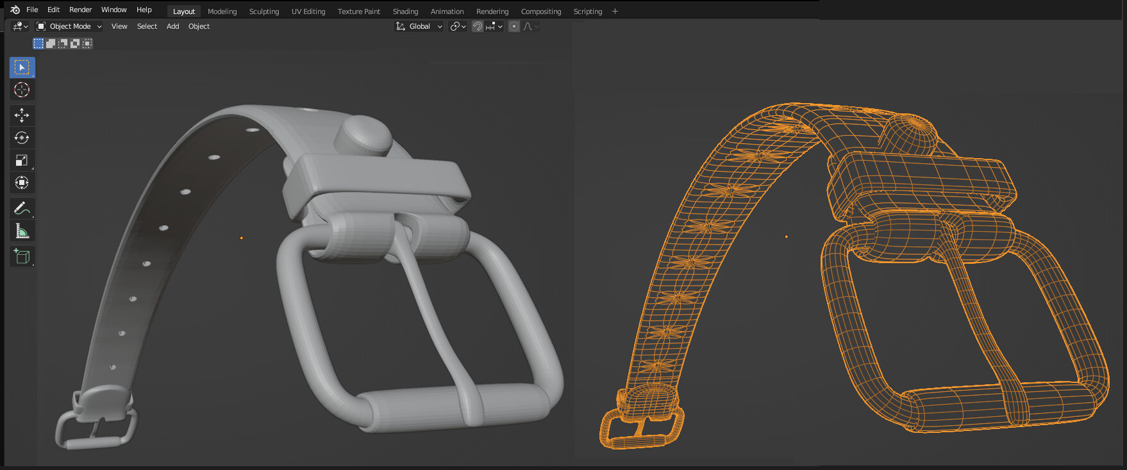
Task: Open the Edit menu
Action: [54, 10]
